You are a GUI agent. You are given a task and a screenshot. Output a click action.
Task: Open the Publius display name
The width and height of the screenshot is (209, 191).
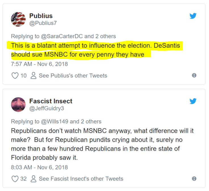tap(41, 16)
